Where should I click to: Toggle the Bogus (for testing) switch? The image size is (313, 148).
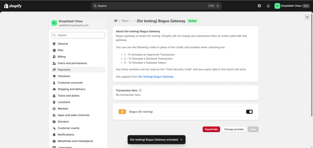click(x=249, y=112)
